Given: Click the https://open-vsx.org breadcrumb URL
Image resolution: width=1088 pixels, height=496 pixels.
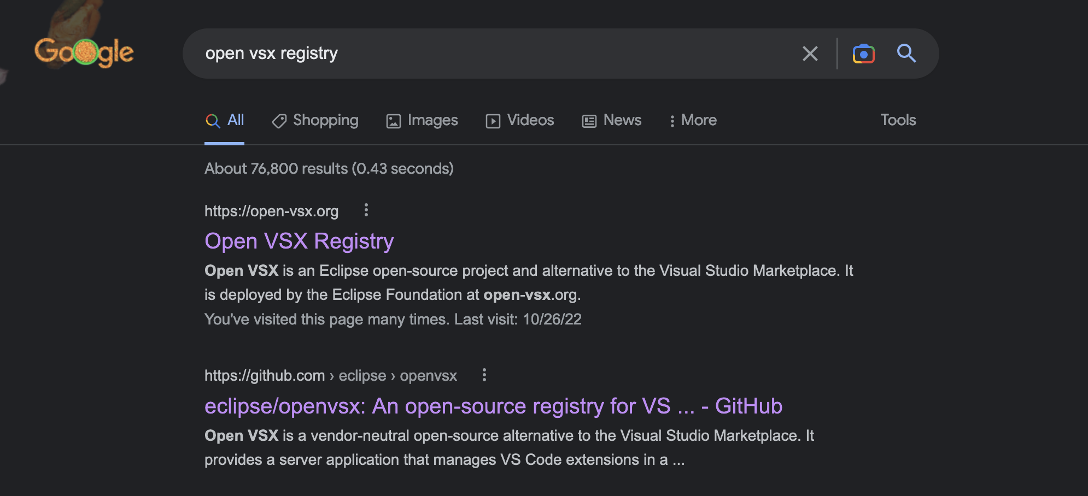Looking at the screenshot, I should [271, 211].
